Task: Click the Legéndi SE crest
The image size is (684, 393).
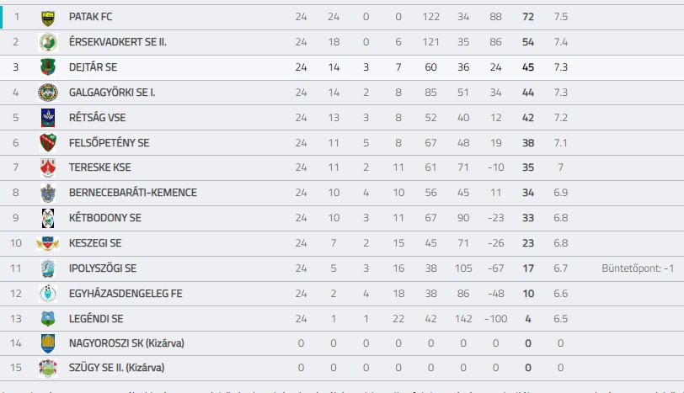Action: pos(48,319)
